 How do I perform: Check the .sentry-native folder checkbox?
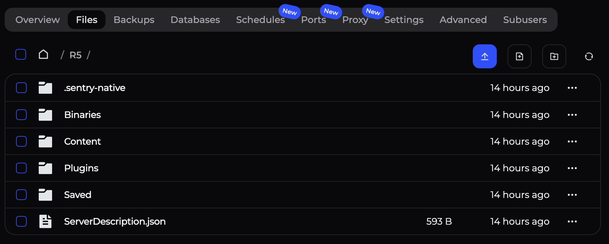click(21, 88)
